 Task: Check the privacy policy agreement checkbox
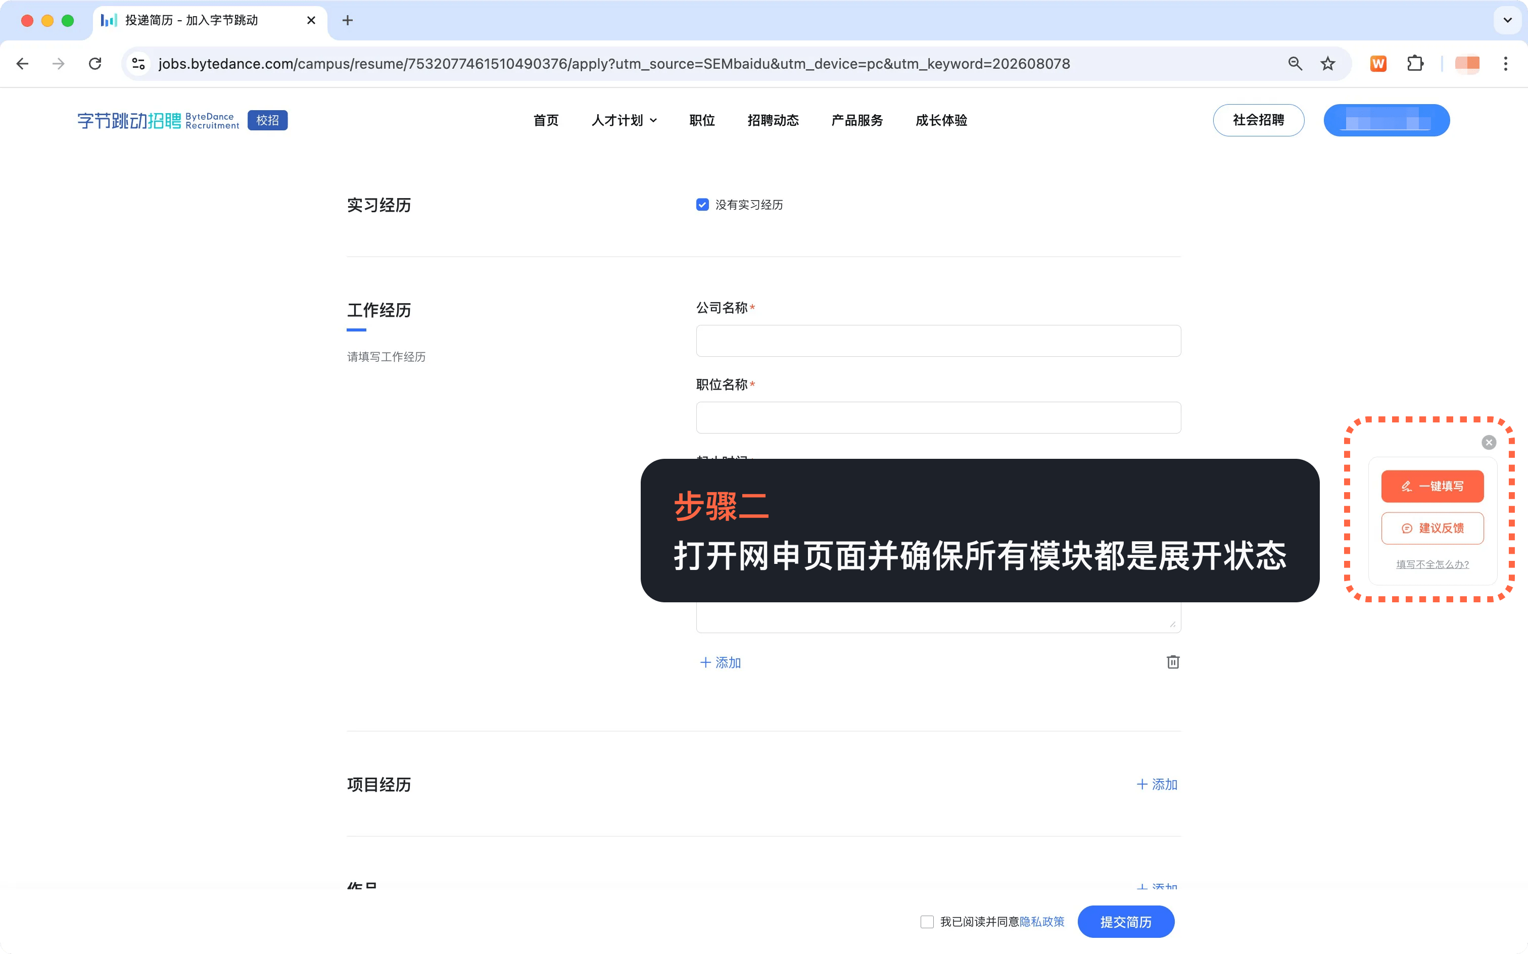coord(927,922)
